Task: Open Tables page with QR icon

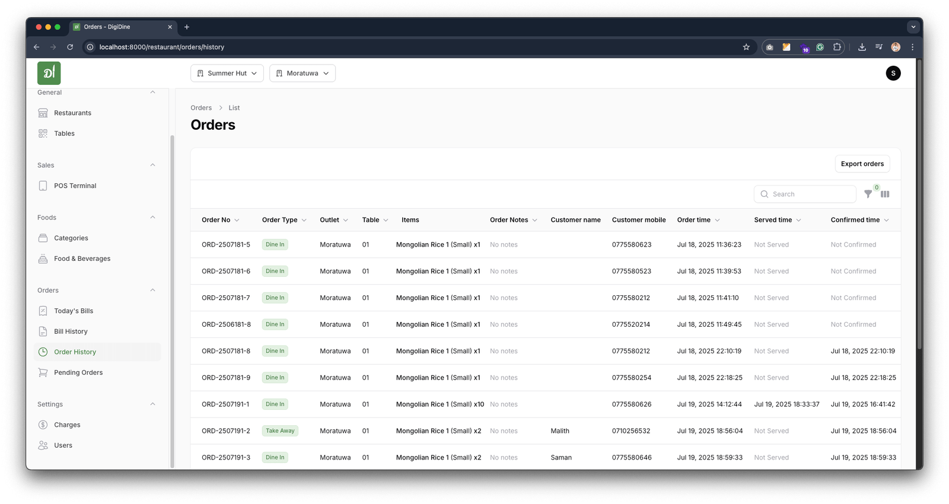Action: tap(64, 133)
